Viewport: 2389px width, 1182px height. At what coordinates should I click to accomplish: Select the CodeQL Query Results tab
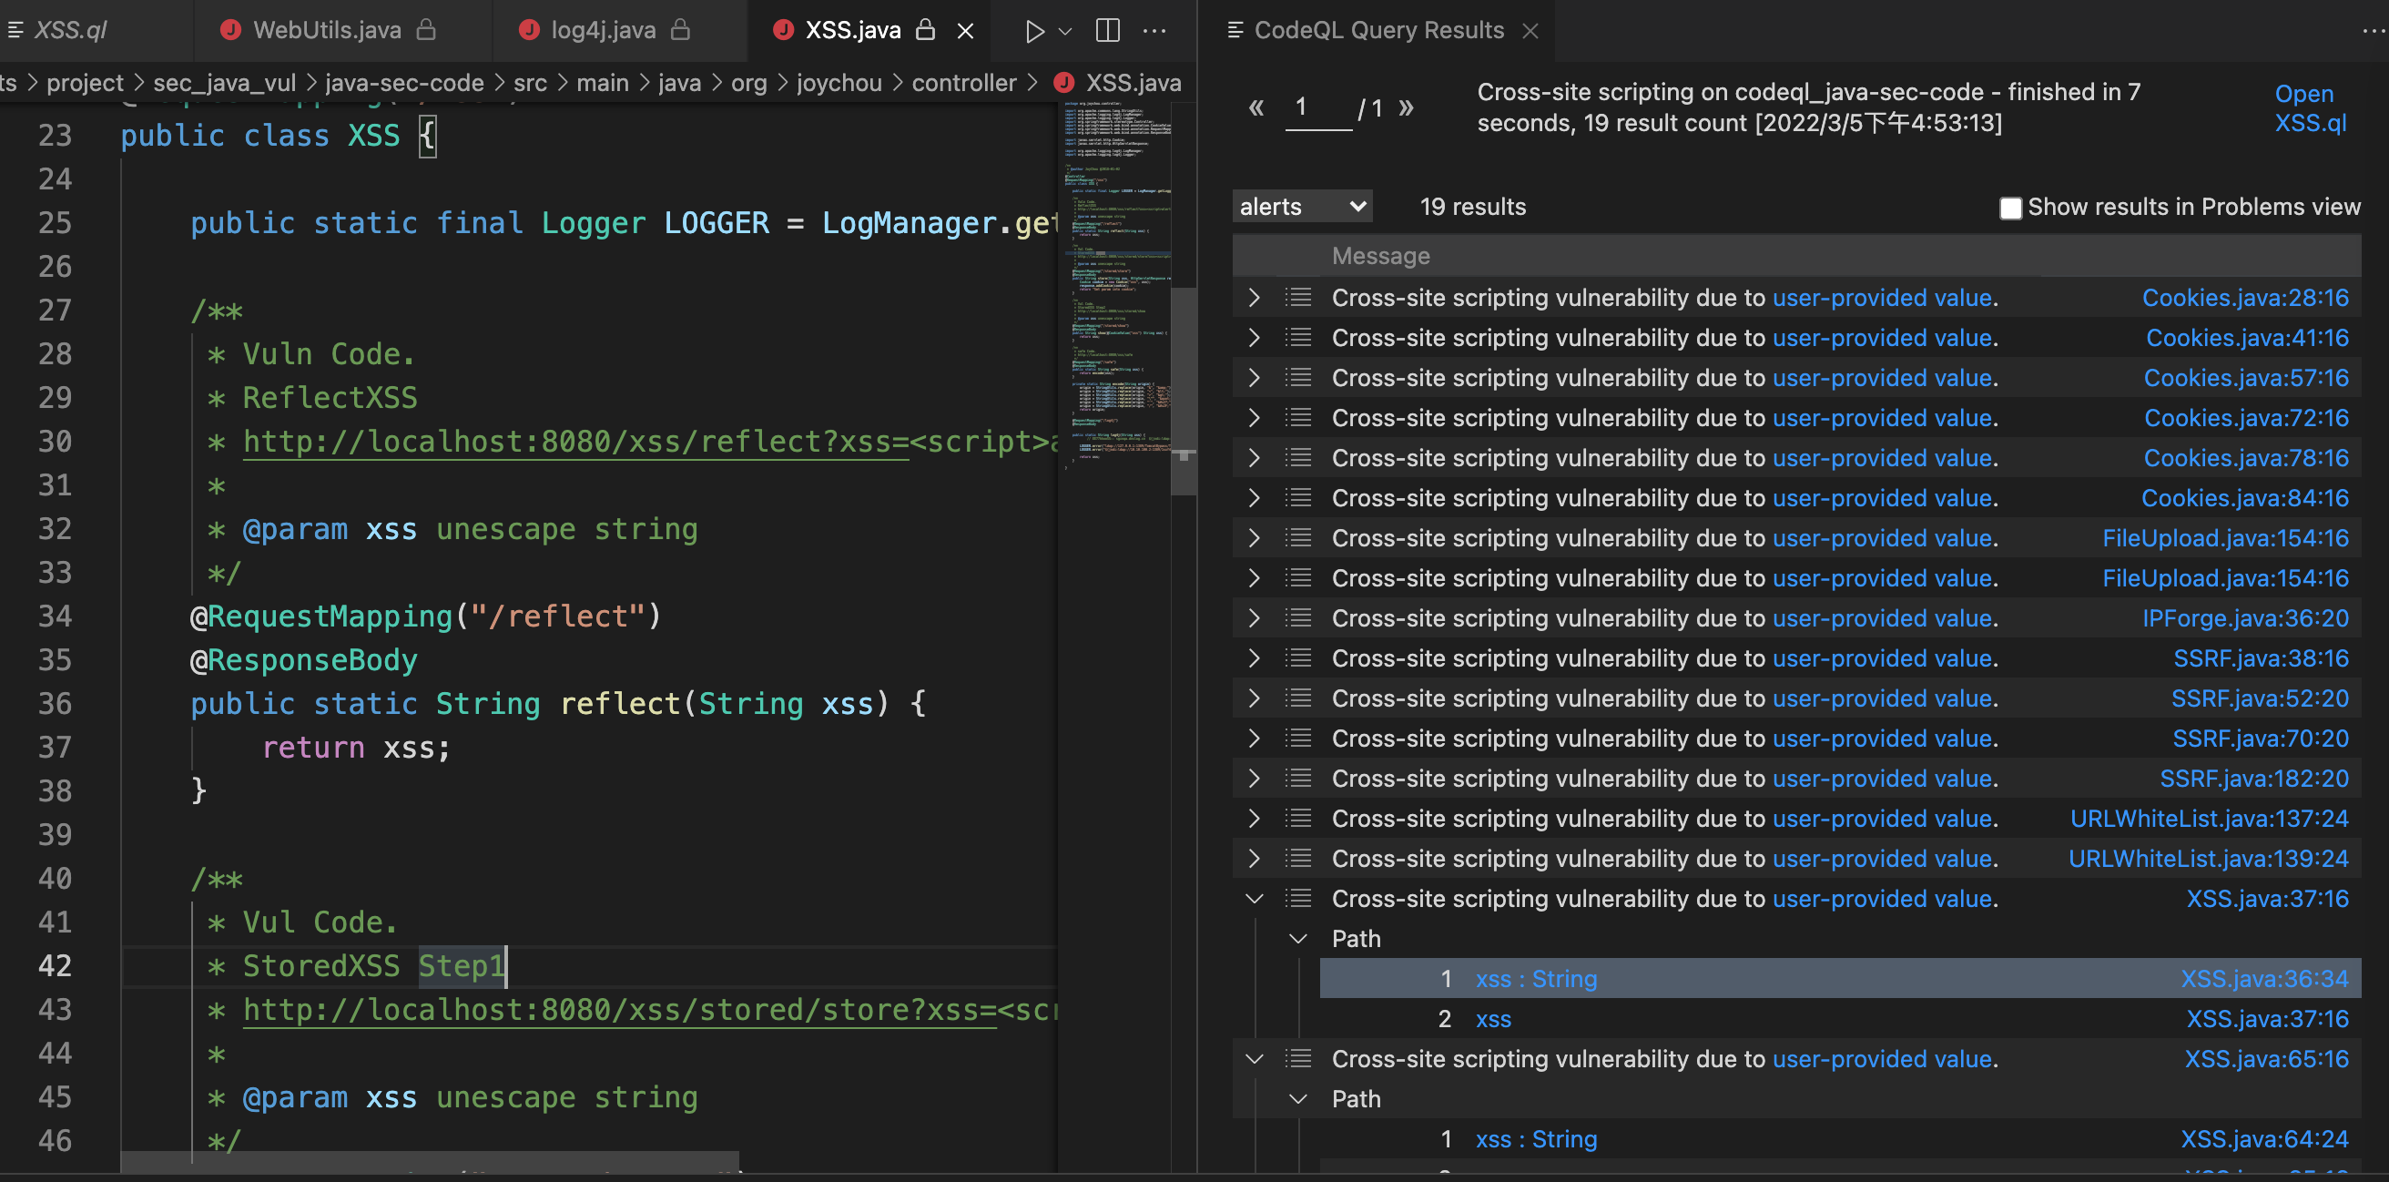pyautogui.click(x=1378, y=30)
